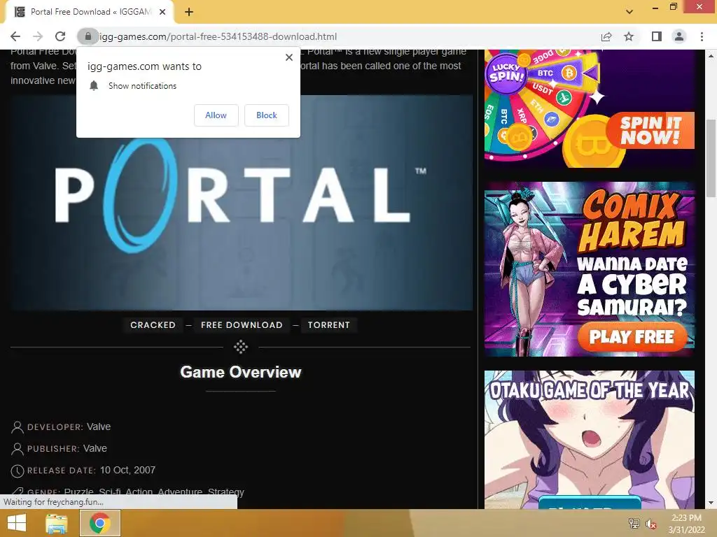717x537 pixels.
Task: Open the side panel icon
Action: (x=657, y=36)
